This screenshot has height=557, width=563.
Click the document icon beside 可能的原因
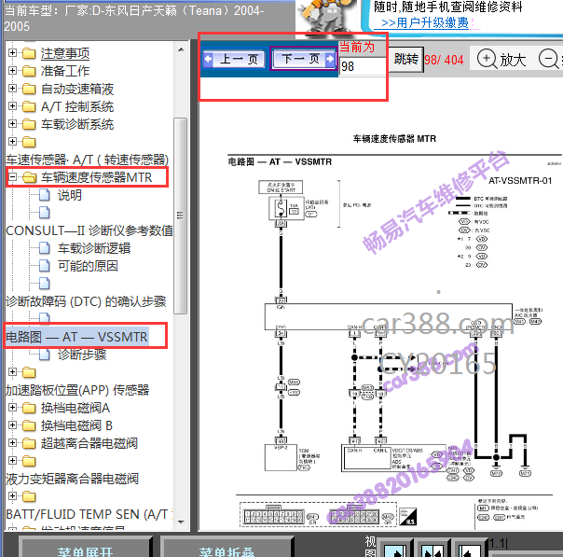[x=44, y=266]
